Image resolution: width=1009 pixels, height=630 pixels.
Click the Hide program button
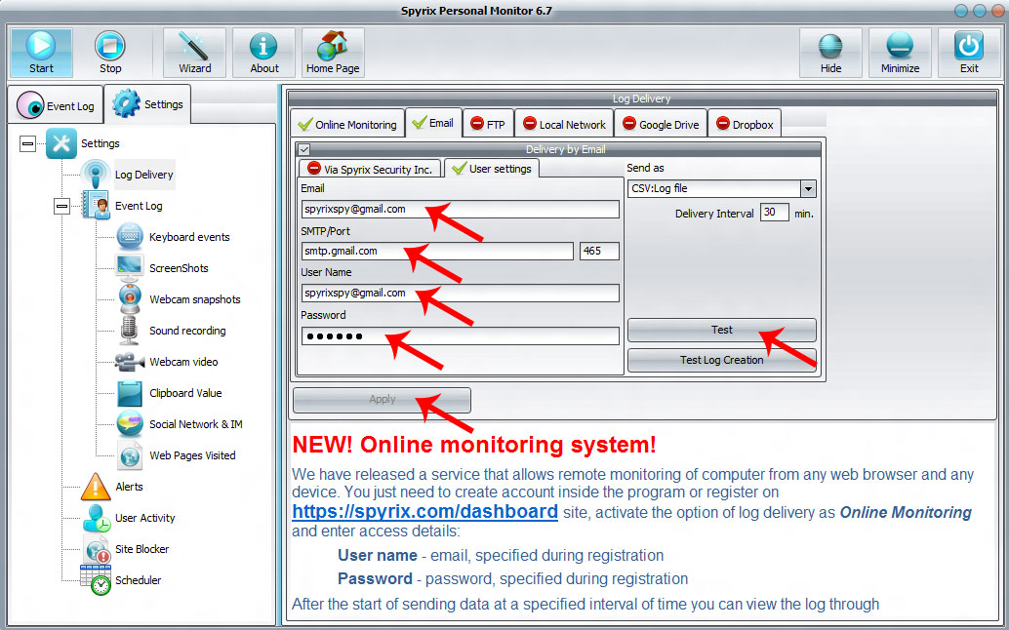[830, 53]
